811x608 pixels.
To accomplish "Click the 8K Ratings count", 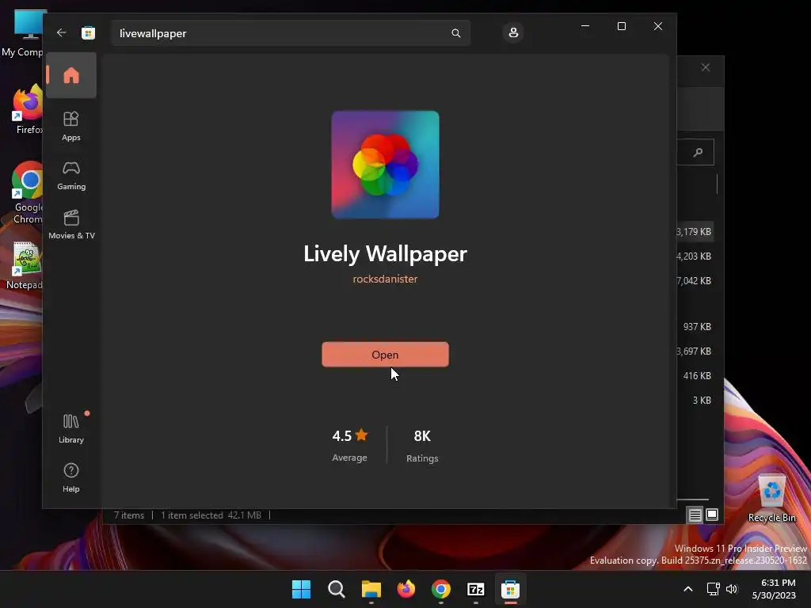I will pos(422,446).
